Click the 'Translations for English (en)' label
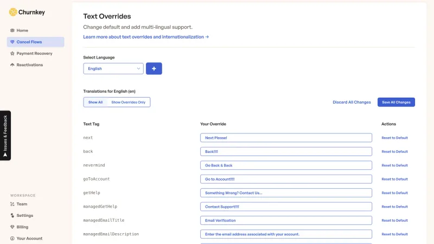 [110, 91]
